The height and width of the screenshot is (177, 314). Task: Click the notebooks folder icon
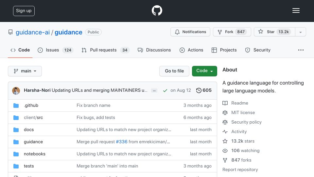click(16, 154)
